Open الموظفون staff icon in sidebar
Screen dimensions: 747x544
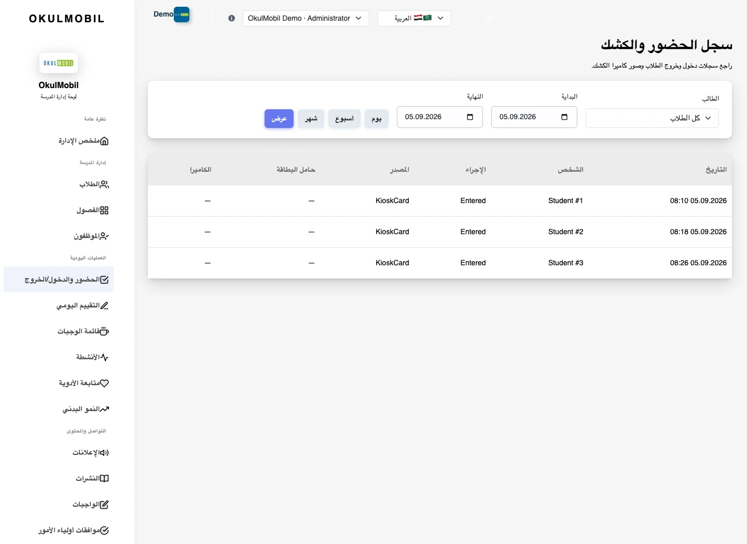click(x=104, y=236)
